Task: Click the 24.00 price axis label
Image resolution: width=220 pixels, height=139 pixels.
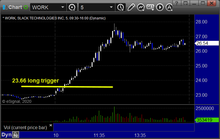Action: coord(201,81)
